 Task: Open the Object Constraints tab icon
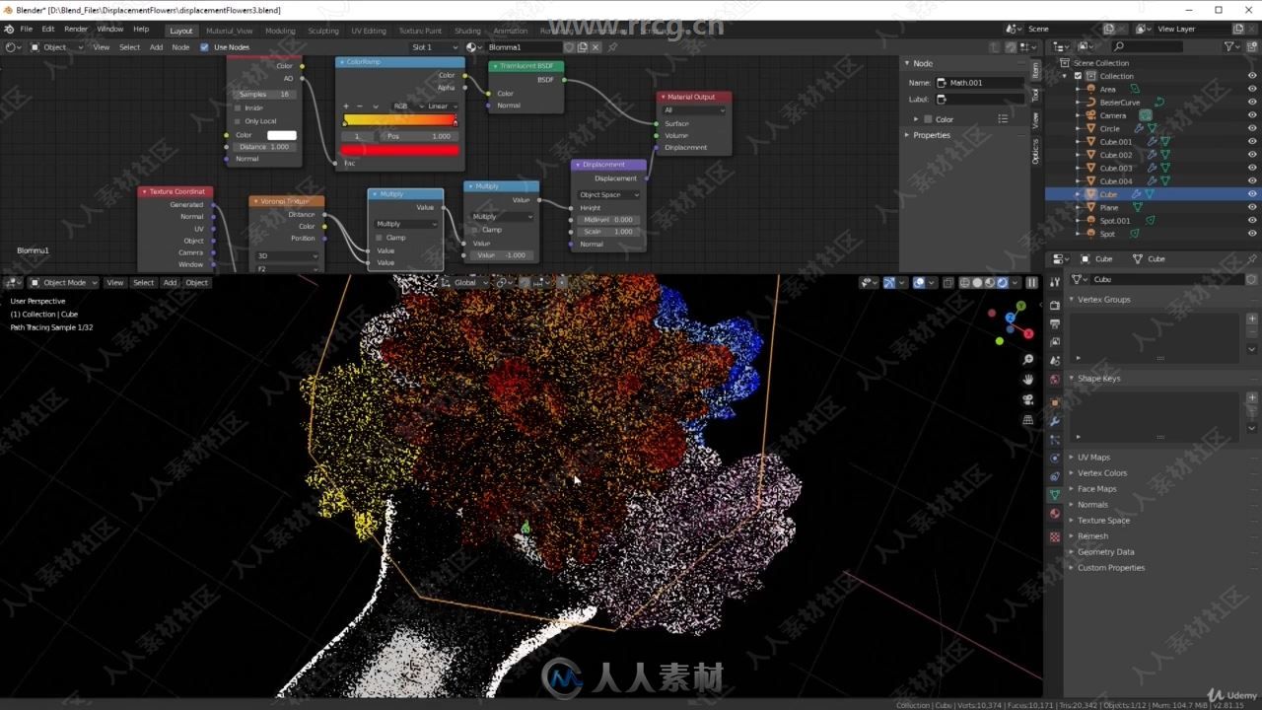[x=1055, y=475]
